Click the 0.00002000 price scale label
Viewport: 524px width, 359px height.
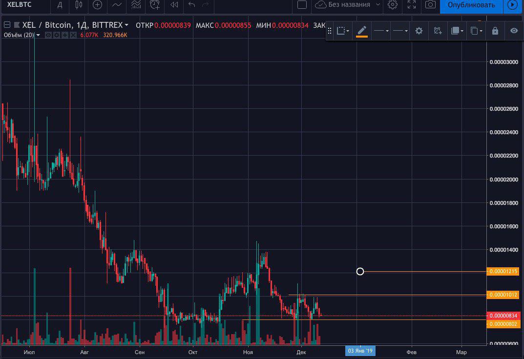pyautogui.click(x=503, y=179)
